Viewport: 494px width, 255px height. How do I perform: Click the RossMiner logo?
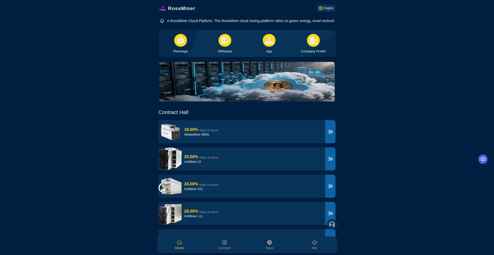[x=162, y=8]
